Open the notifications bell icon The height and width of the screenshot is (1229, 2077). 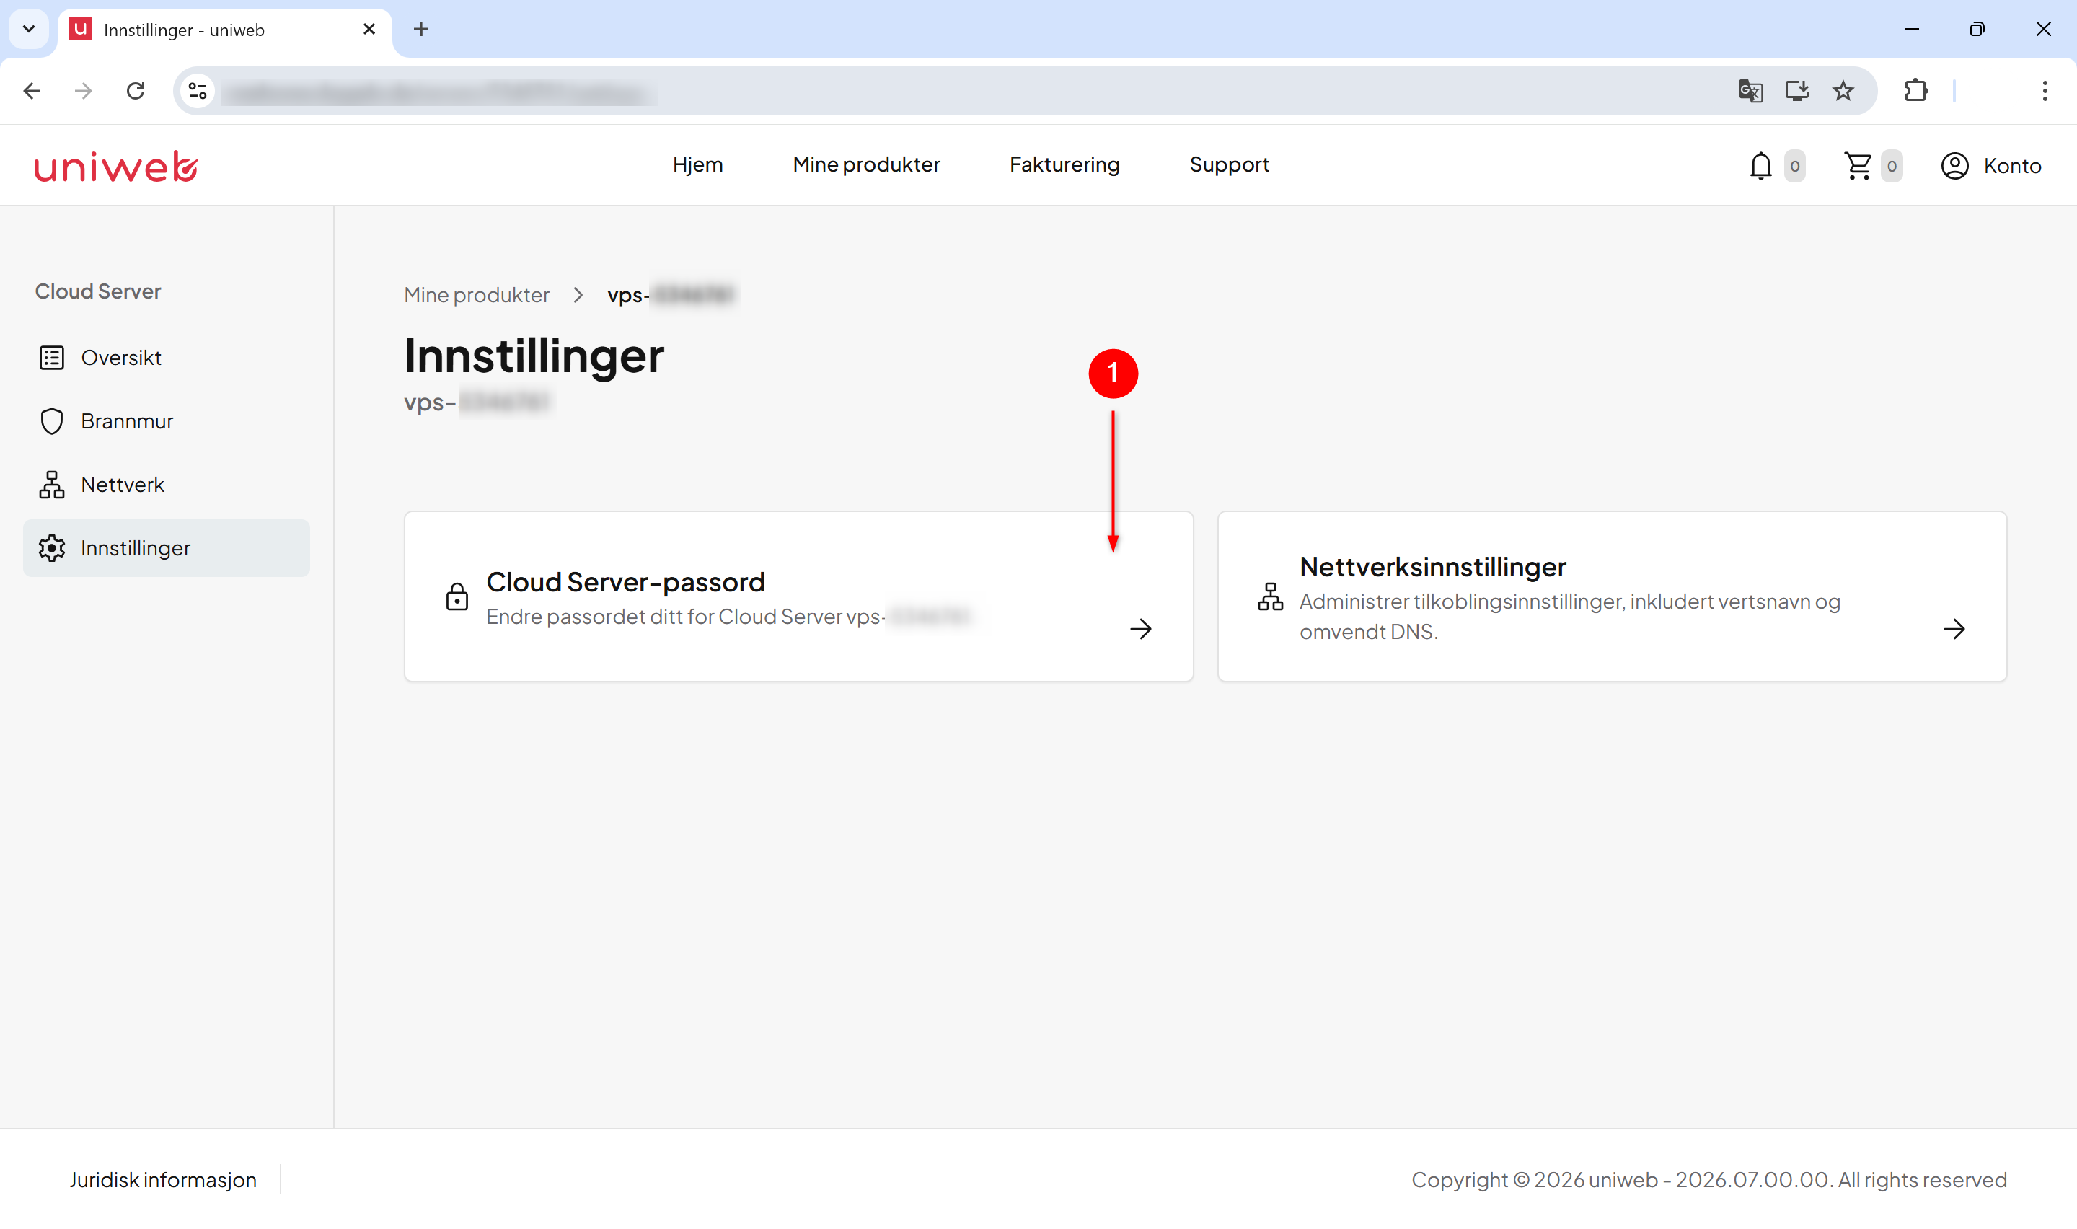point(1760,166)
